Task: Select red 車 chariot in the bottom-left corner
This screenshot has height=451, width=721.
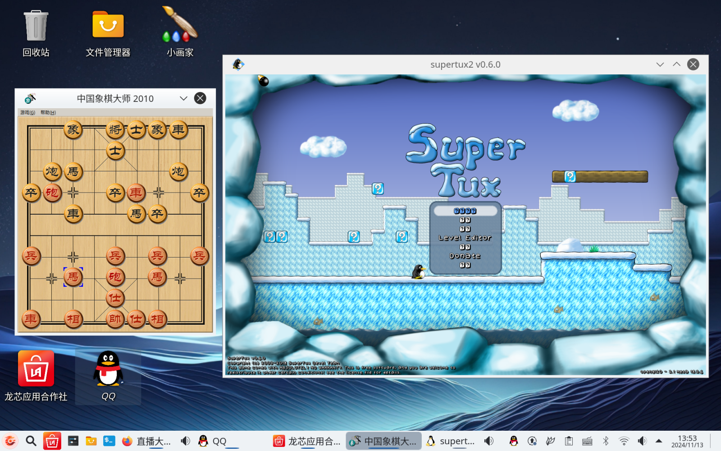Action: (31, 319)
